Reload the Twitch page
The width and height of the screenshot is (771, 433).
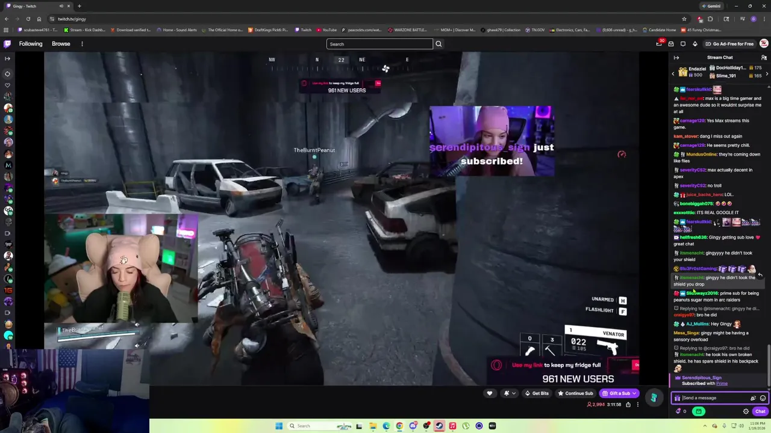coord(28,19)
